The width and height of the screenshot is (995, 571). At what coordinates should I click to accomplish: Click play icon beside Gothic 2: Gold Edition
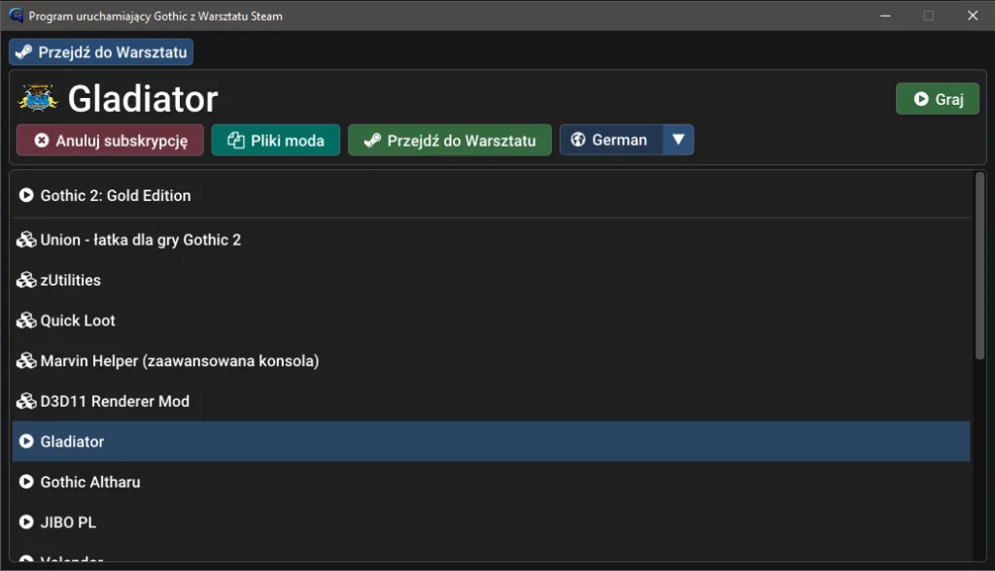26,195
